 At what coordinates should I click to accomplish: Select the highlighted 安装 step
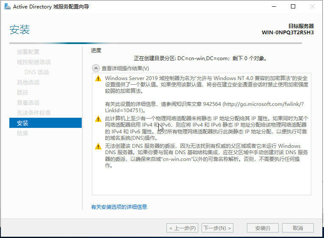click(x=45, y=123)
